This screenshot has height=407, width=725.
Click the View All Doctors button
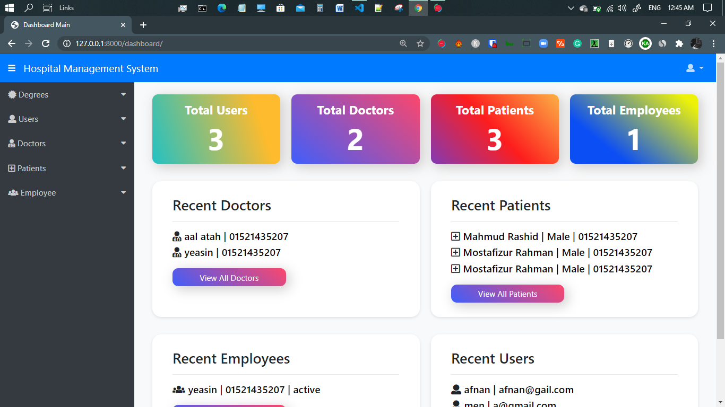coord(229,278)
